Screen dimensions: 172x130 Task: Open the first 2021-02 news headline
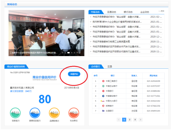[x=116, y=17]
